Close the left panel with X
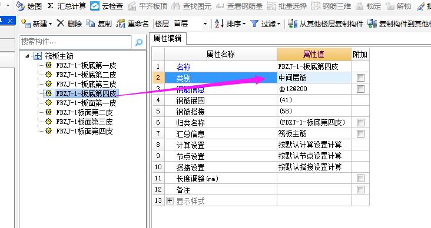This screenshot has width=431, height=228. pos(10,21)
